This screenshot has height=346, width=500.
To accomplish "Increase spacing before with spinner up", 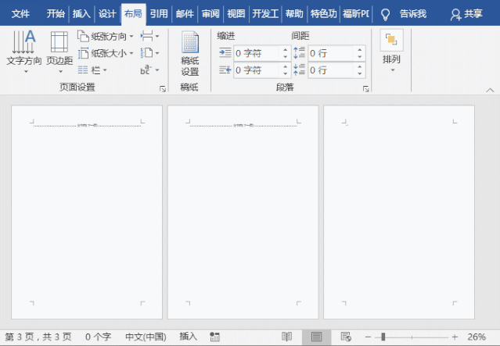I will point(360,50).
